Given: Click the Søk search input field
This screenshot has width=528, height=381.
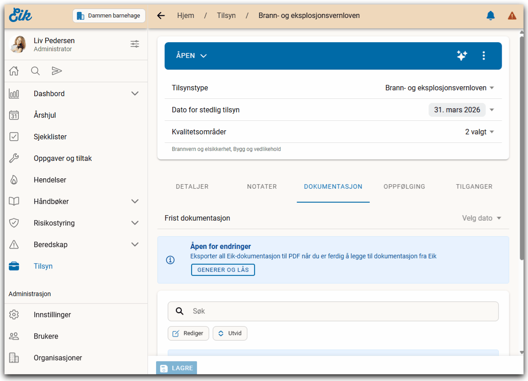Looking at the screenshot, I should point(342,311).
